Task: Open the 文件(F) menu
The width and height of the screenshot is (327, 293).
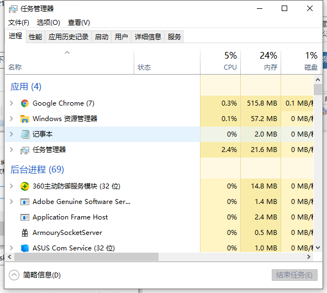Action: pyautogui.click(x=19, y=23)
